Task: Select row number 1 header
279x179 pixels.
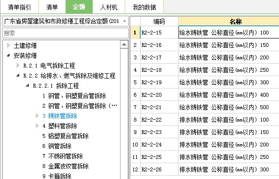Action: tap(135, 33)
